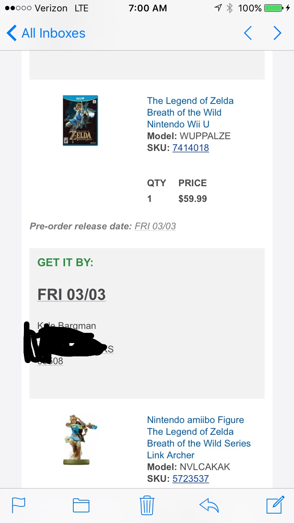Image resolution: width=294 pixels, height=523 pixels.
Task: Tap the large FRI 03/03 delivery date
Action: 71,294
